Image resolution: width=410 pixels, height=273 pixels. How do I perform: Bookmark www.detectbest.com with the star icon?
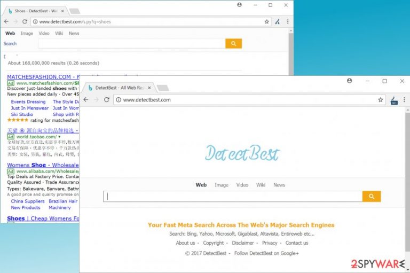[x=381, y=100]
